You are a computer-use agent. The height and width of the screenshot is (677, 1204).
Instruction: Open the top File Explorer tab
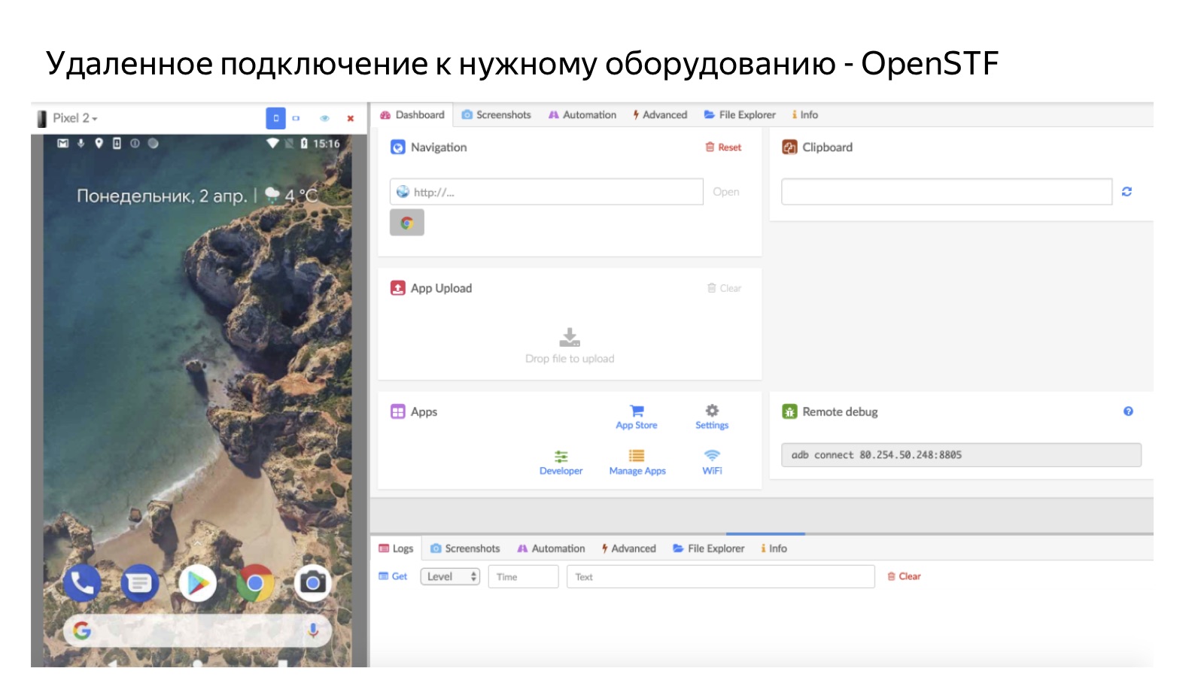click(740, 115)
